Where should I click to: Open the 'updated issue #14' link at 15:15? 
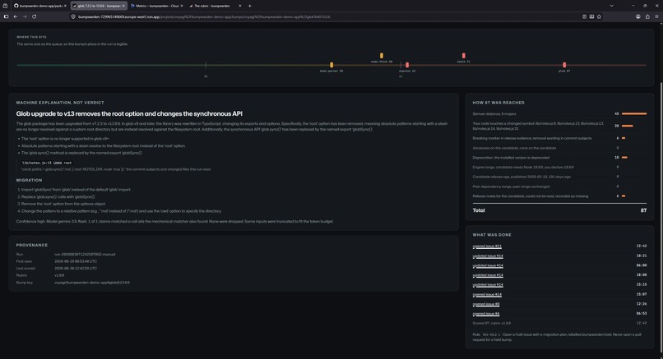click(x=488, y=285)
